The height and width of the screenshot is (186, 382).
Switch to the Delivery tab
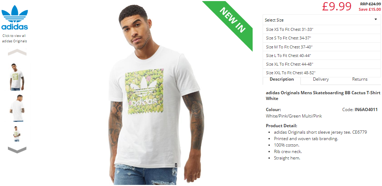[x=321, y=80]
